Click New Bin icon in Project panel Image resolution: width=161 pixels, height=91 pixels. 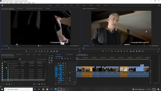coord(39,84)
